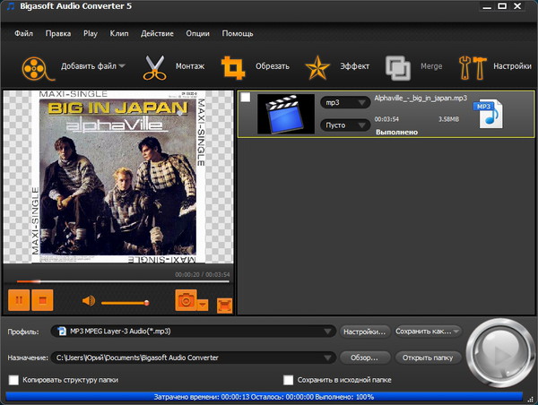The height and width of the screenshot is (405, 538).
Task: Enable Копировать структуру папки checkbox
Action: (13, 380)
